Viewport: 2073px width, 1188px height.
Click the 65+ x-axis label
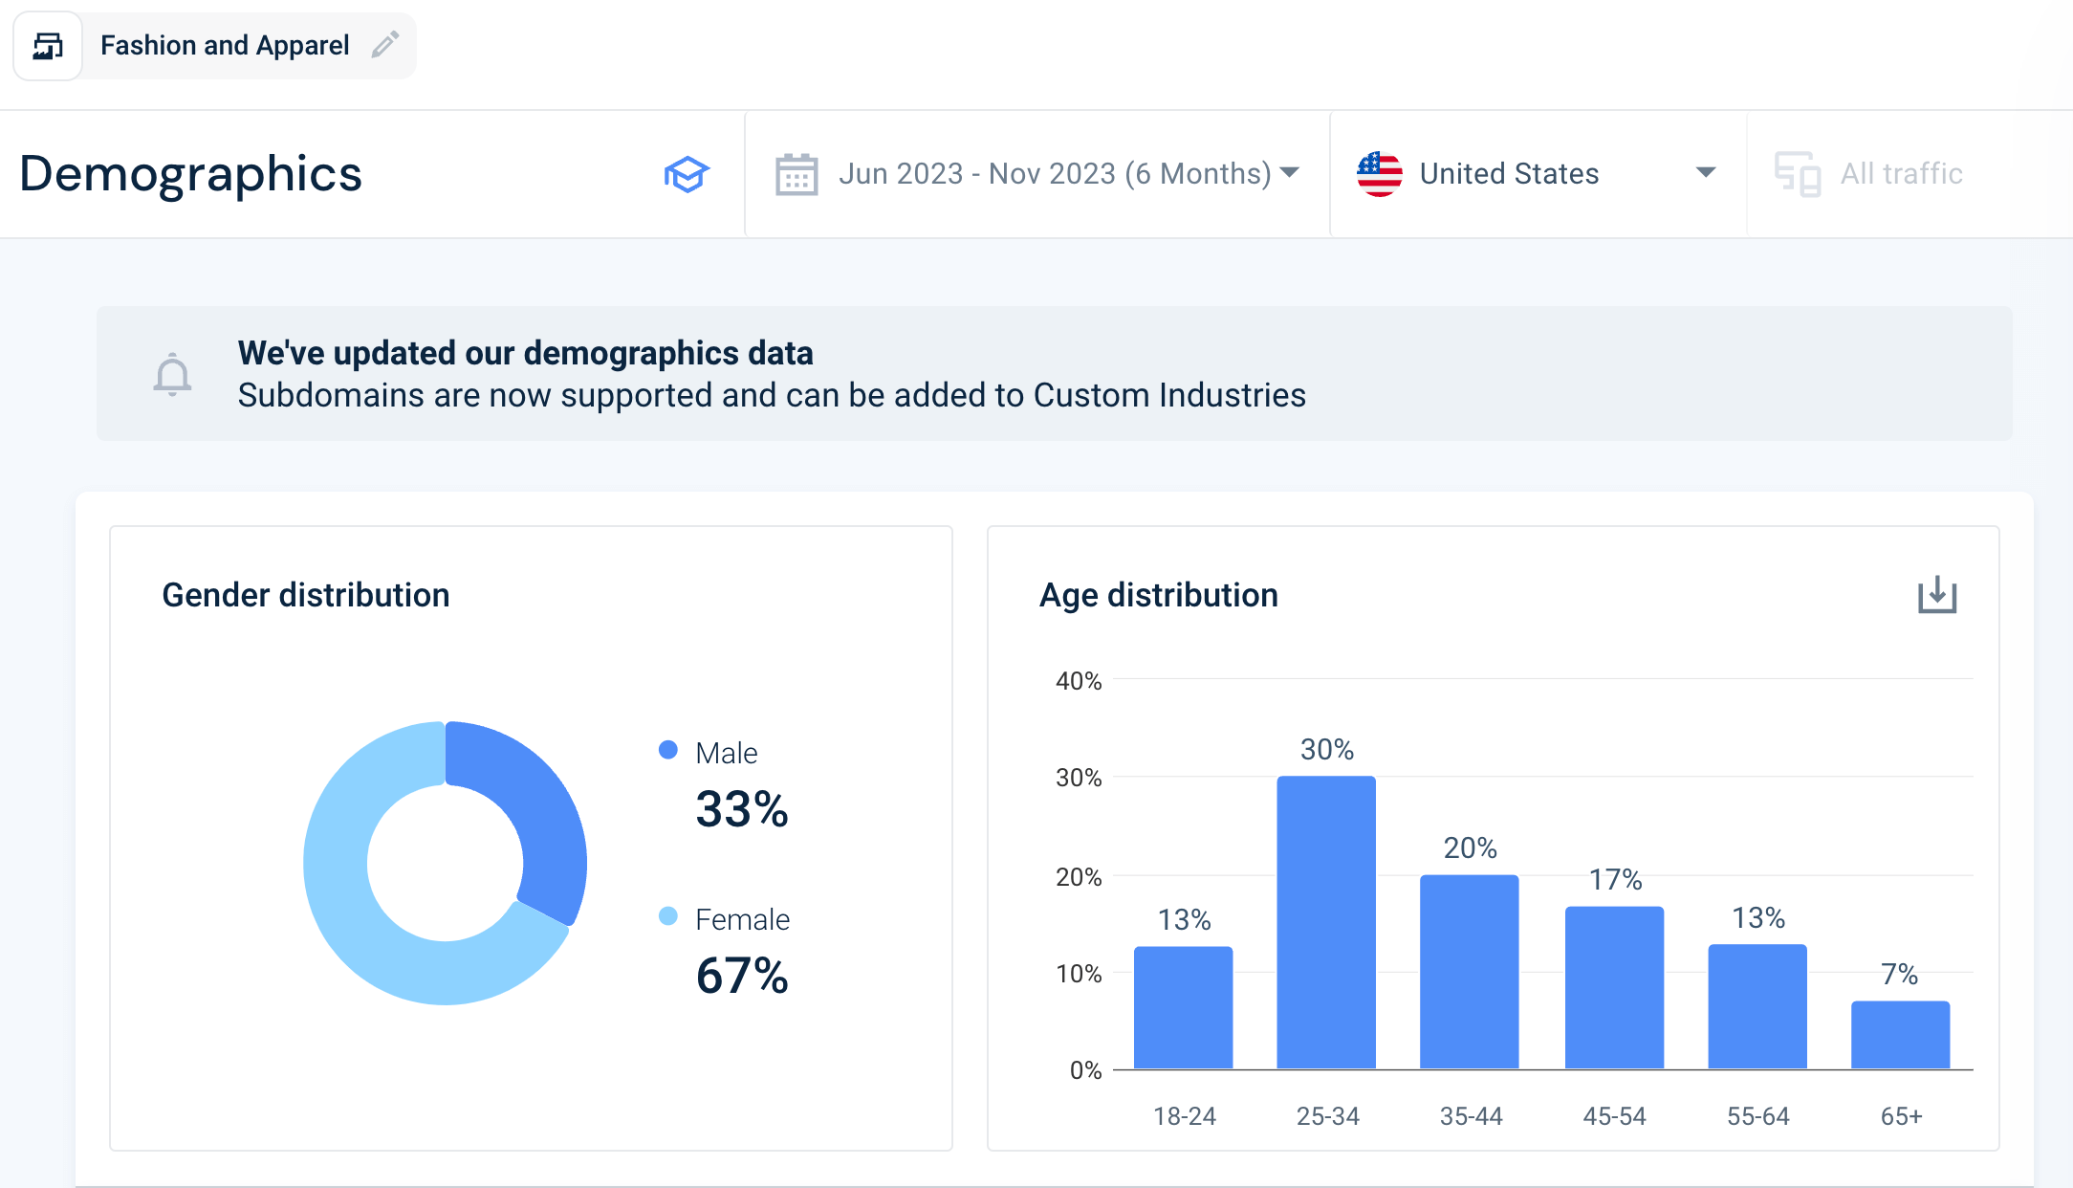pyautogui.click(x=1902, y=1116)
